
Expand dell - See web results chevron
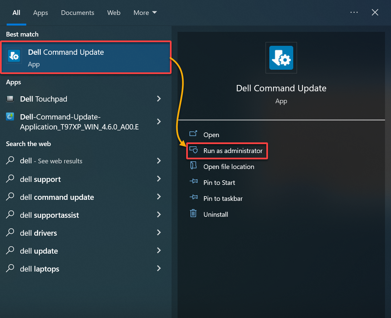159,161
